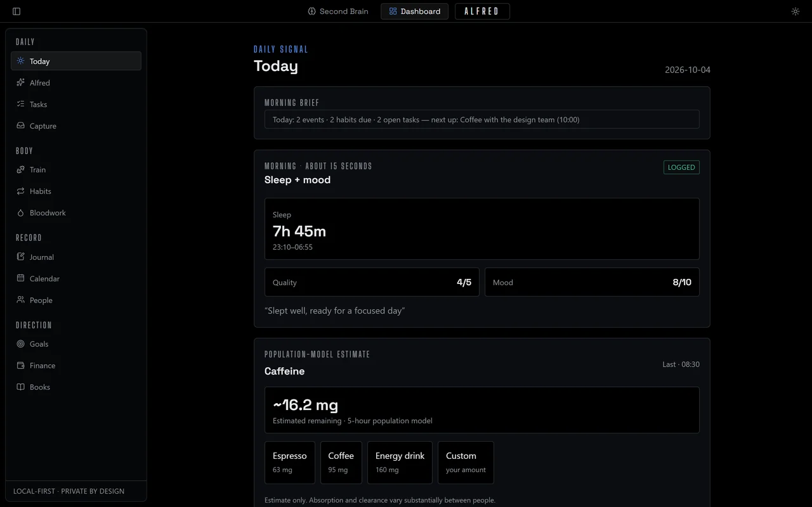Viewport: 812px width, 507px height.
Task: Click the Alfred sparkle icon in the sidebar
Action: coord(21,82)
